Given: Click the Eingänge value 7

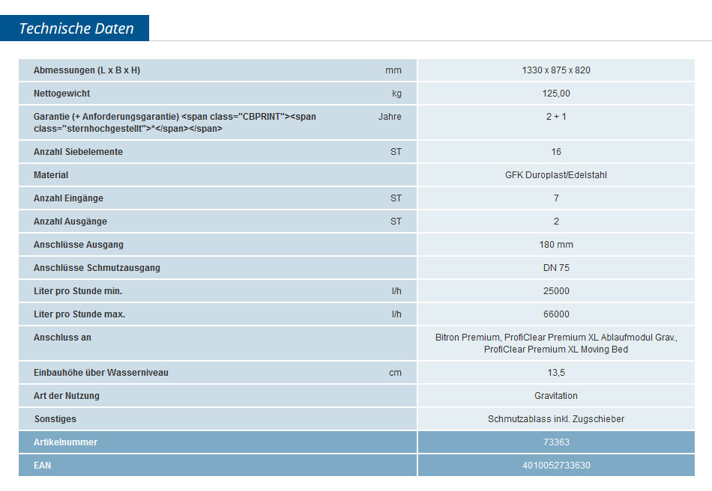Looking at the screenshot, I should pos(556,198).
